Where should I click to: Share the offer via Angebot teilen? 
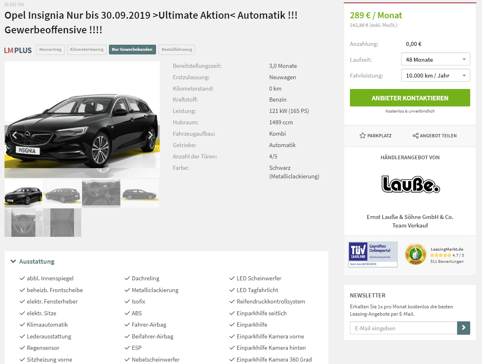[x=438, y=136]
